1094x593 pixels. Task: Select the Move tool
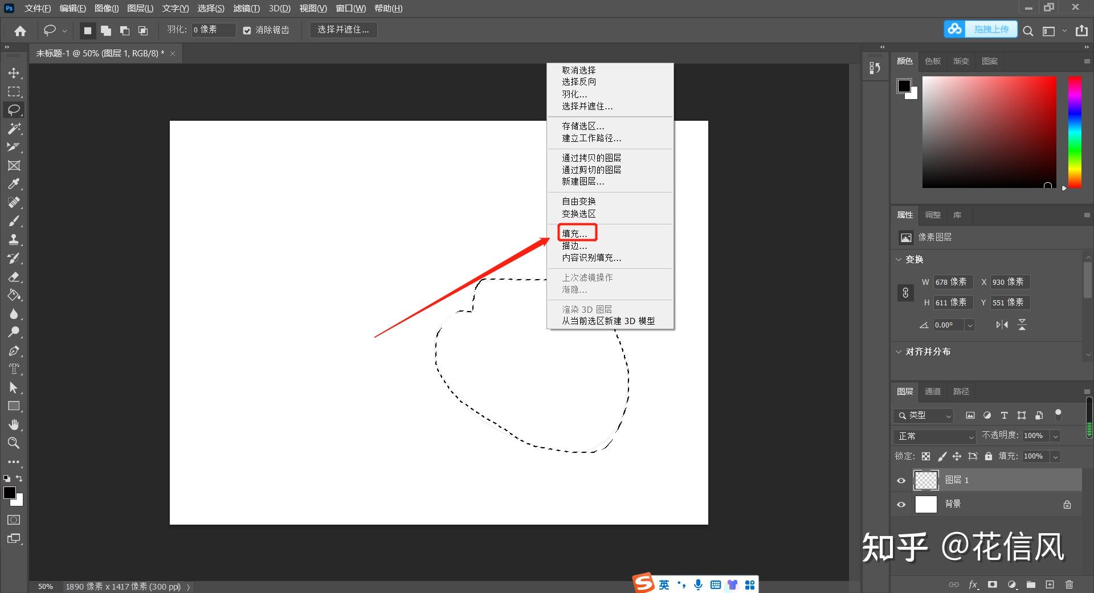coord(14,73)
